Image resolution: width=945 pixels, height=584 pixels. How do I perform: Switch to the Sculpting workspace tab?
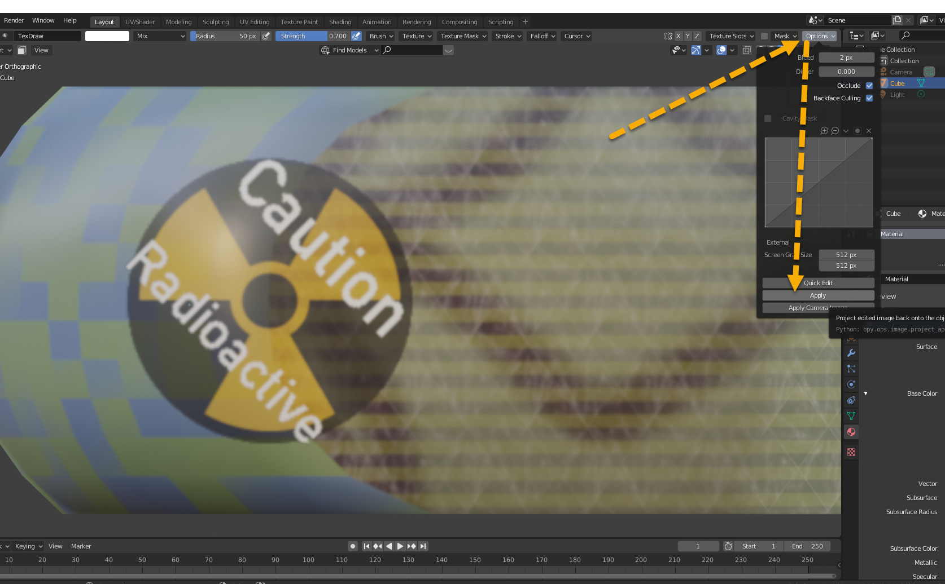[x=216, y=22]
